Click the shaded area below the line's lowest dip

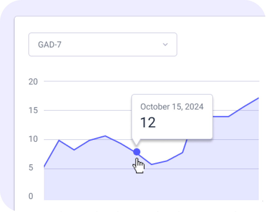pos(152,183)
